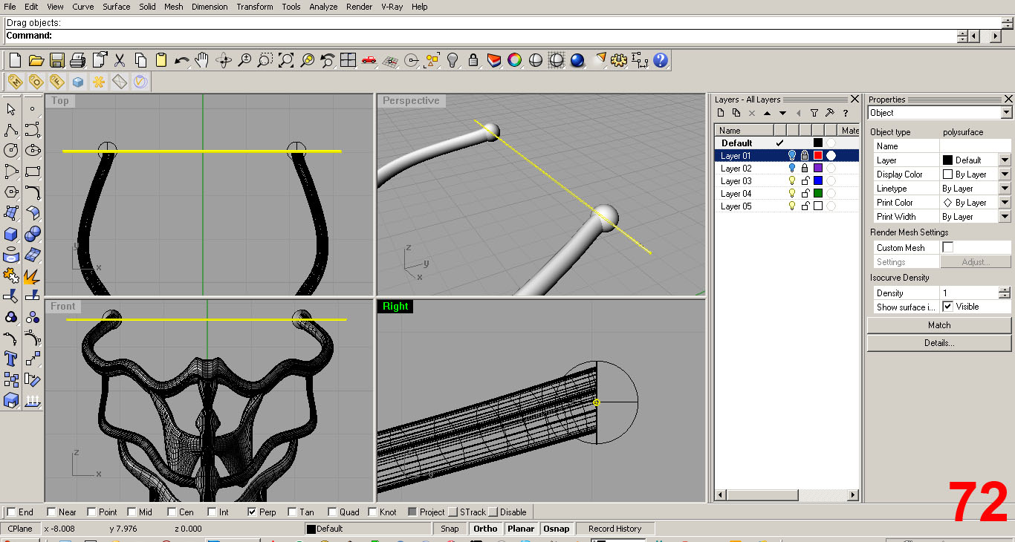Click the blue Help question mark icon
The image size is (1015, 542).
pyautogui.click(x=661, y=60)
